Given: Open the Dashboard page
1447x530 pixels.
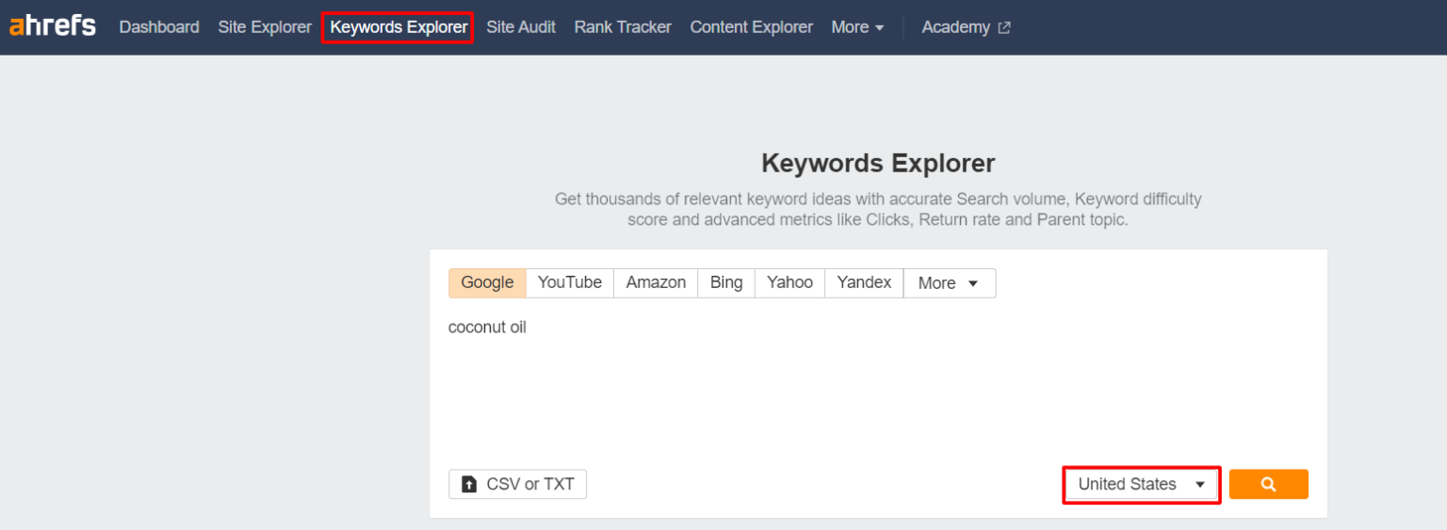Looking at the screenshot, I should (x=159, y=27).
